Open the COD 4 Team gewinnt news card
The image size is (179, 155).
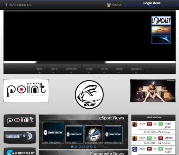(x=53, y=133)
